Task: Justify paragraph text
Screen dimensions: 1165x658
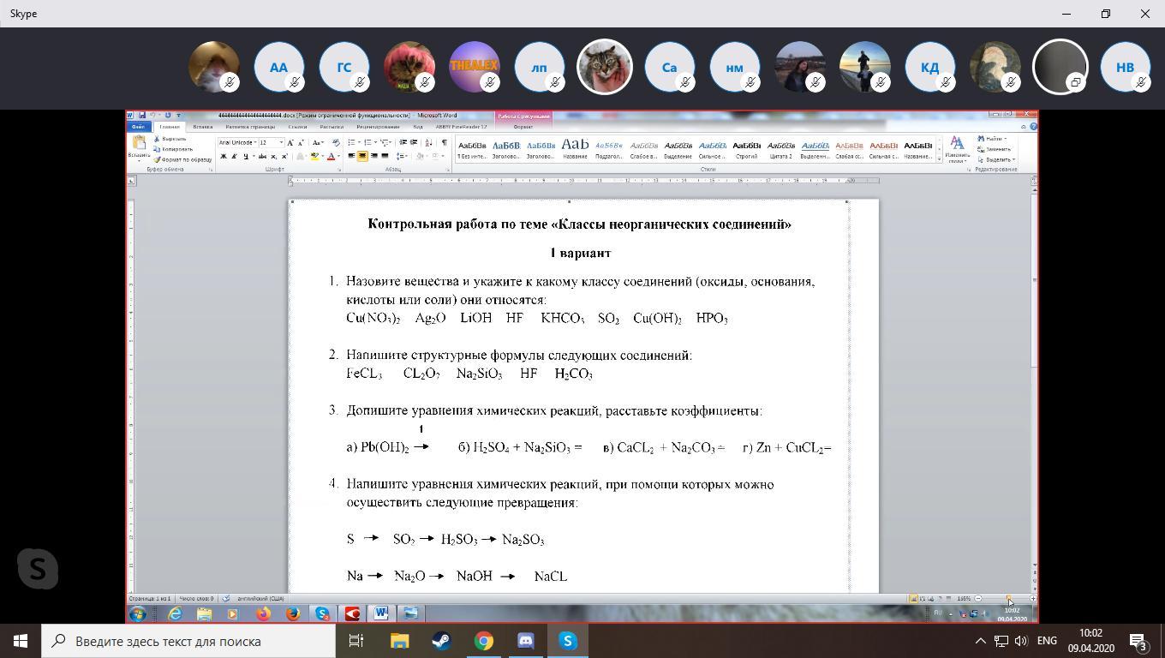Action: point(385,156)
